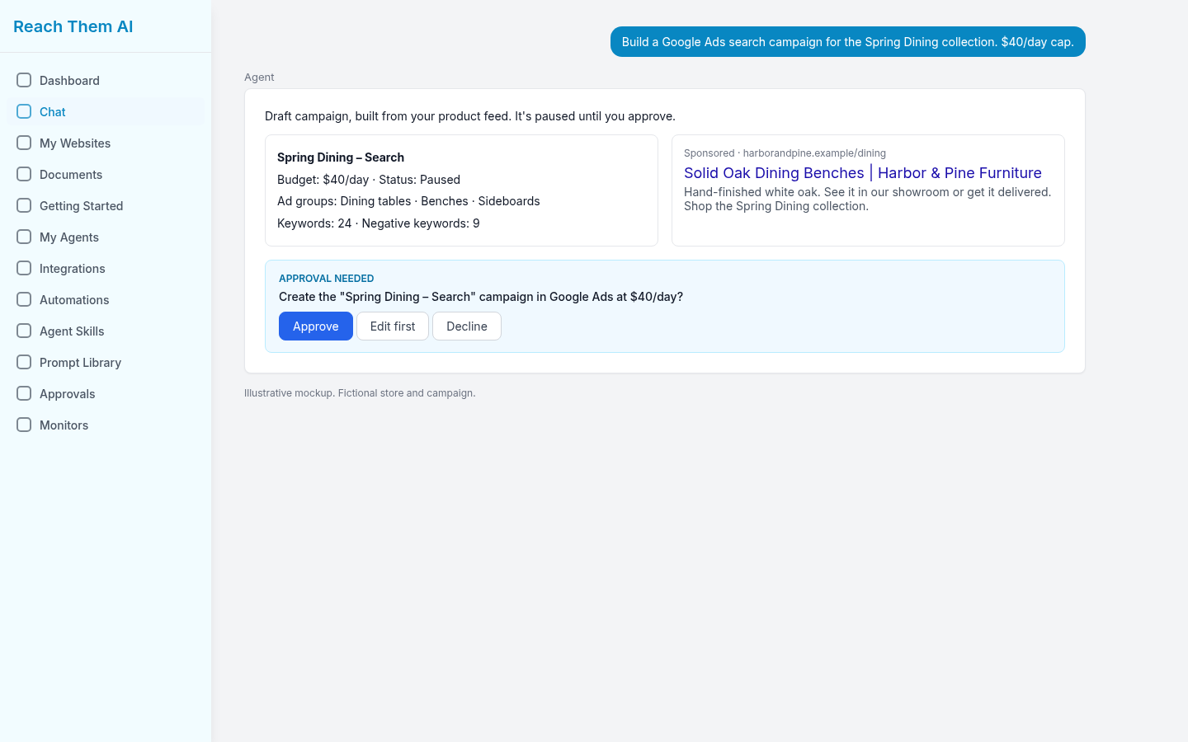The height and width of the screenshot is (742, 1188).
Task: Click the Ad groups line
Action: pos(408,201)
